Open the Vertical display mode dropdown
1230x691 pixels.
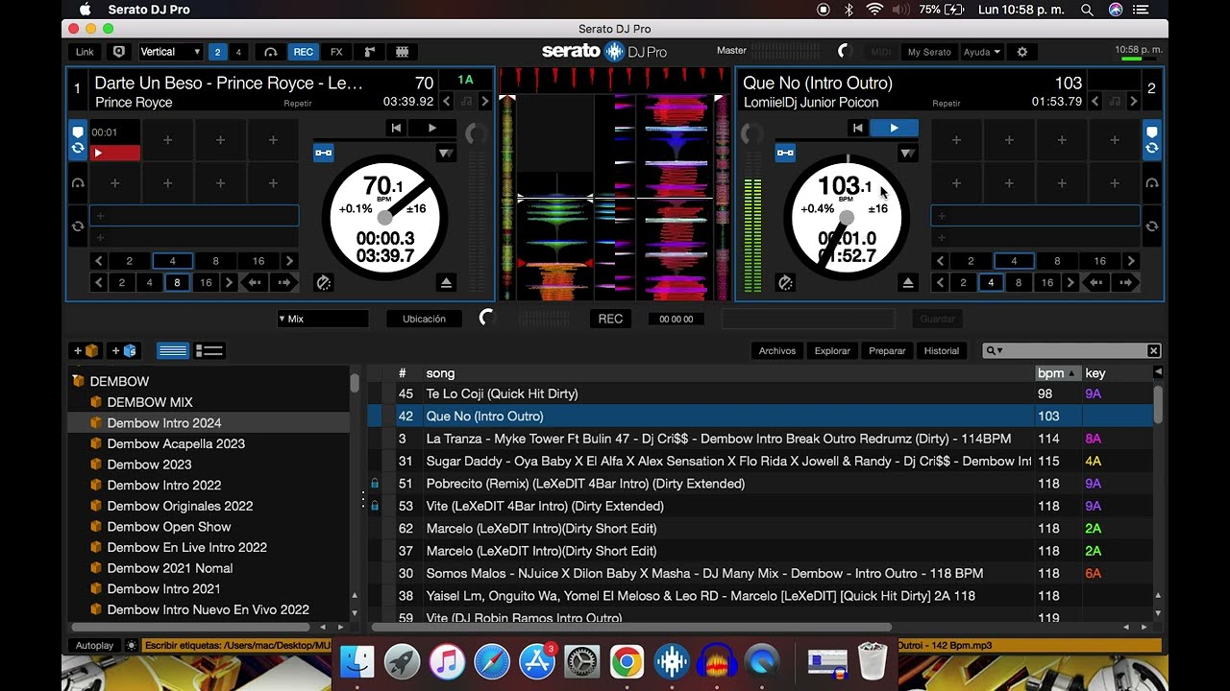click(170, 52)
